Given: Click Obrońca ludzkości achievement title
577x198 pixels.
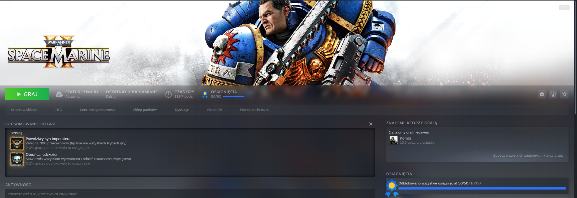Looking at the screenshot, I should point(41,154).
